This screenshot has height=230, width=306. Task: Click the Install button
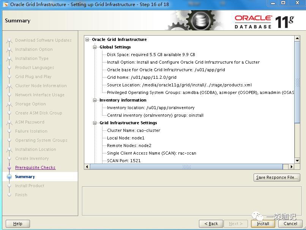click(263, 224)
